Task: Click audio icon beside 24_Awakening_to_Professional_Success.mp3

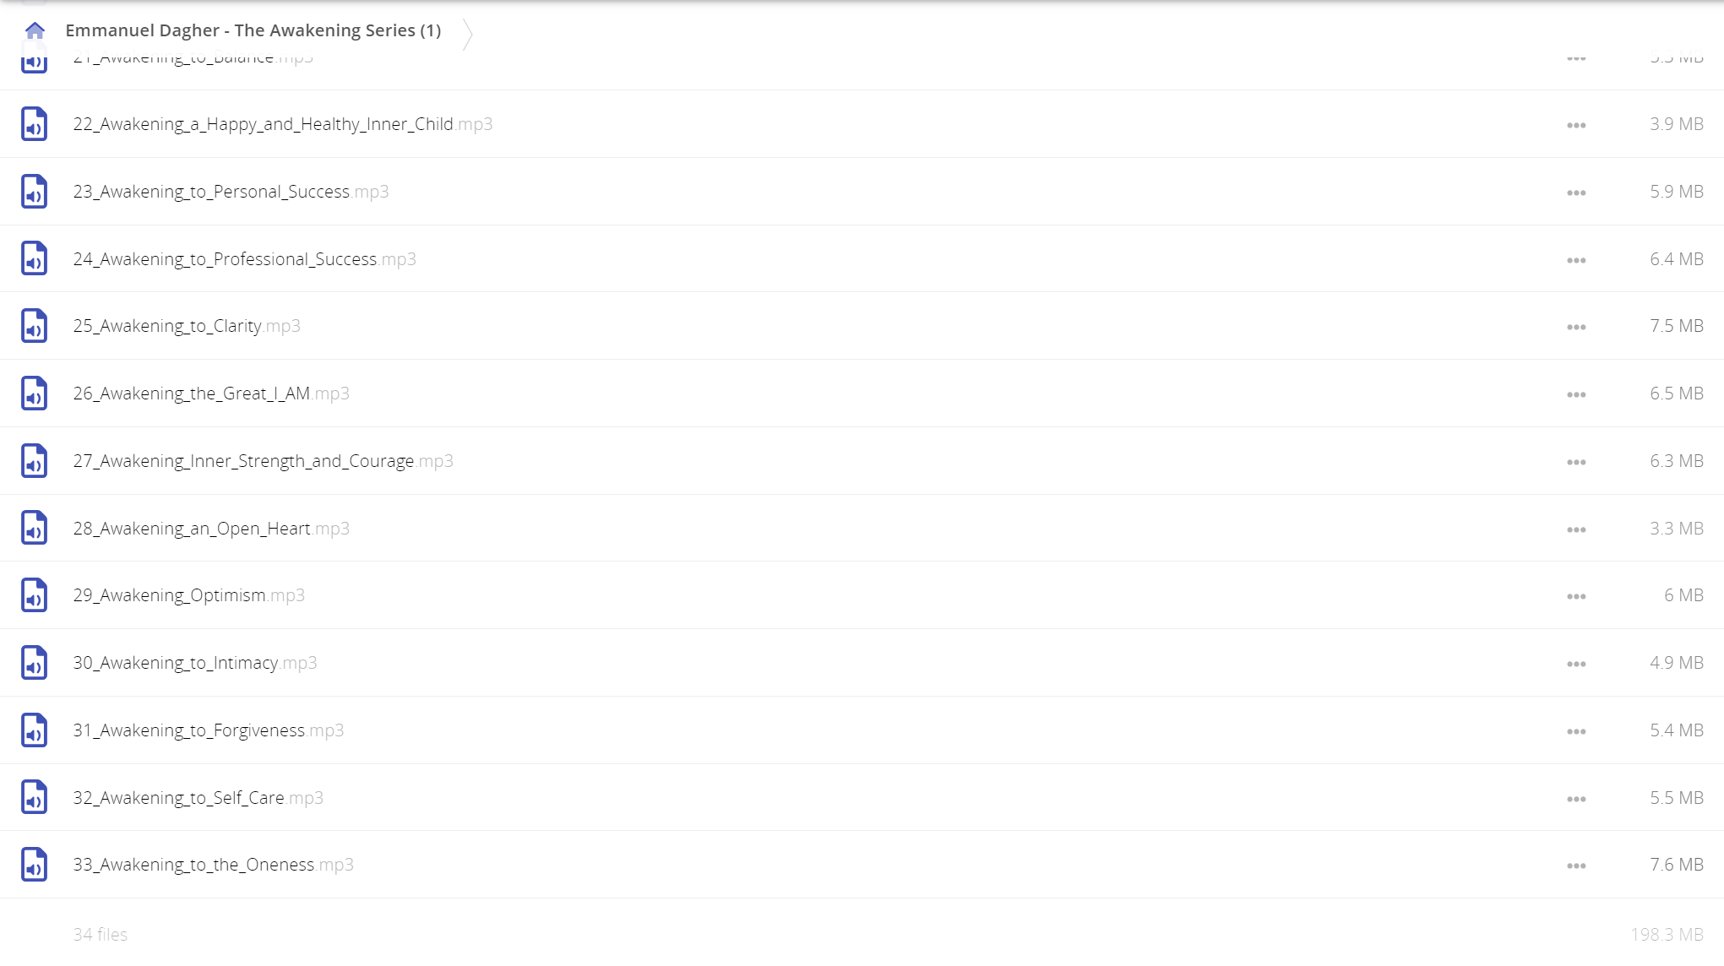Action: click(x=34, y=258)
